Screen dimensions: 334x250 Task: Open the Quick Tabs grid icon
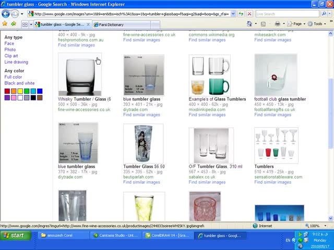(x=25, y=24)
